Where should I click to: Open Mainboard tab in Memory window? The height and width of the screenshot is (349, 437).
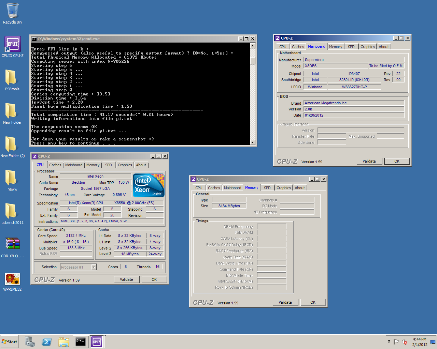pos(232,188)
